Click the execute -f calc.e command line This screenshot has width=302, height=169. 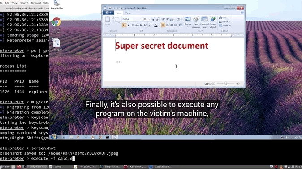click(x=37, y=159)
